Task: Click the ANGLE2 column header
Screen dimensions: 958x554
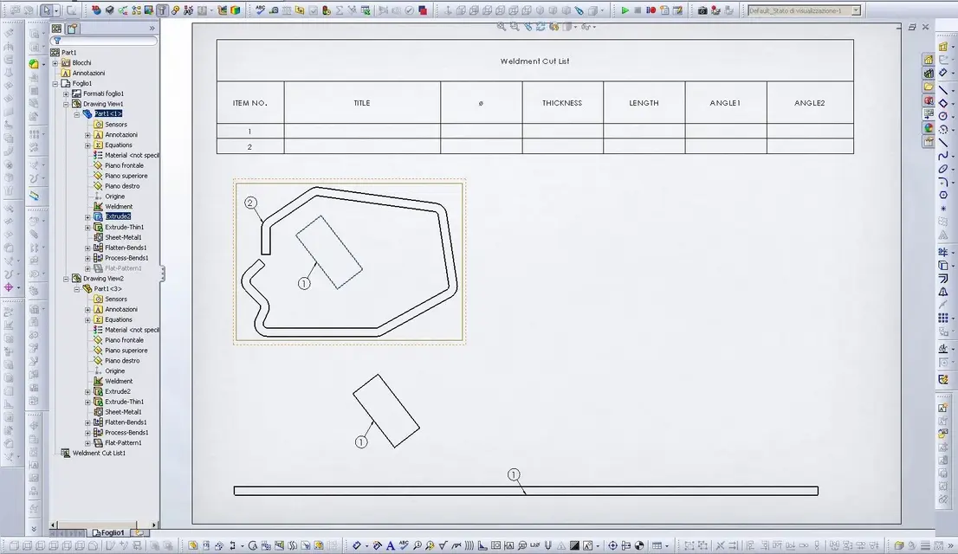Action: pyautogui.click(x=810, y=103)
